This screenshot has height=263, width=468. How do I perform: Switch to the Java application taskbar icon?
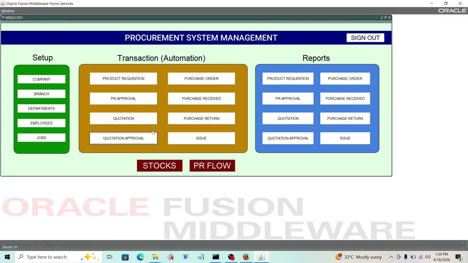(x=261, y=257)
